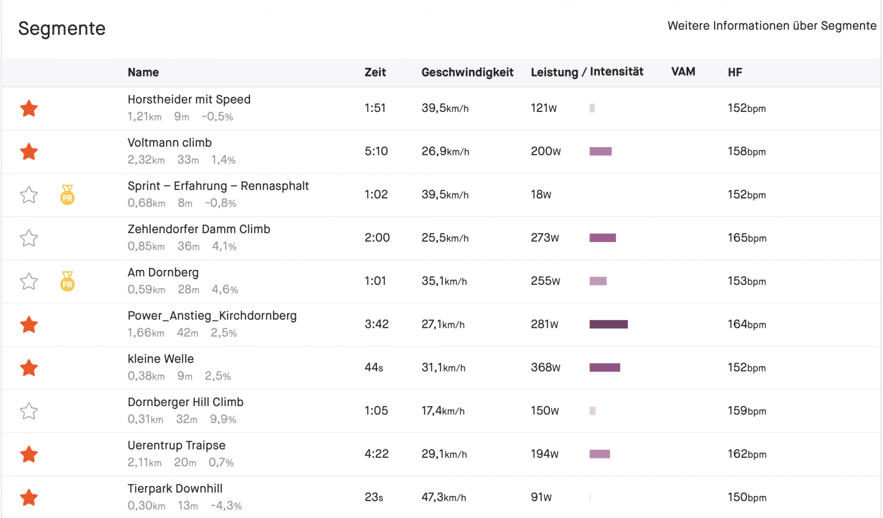Open the Zehlendorfer Damm Climb segment
Image resolution: width=883 pixels, height=518 pixels.
tap(199, 229)
